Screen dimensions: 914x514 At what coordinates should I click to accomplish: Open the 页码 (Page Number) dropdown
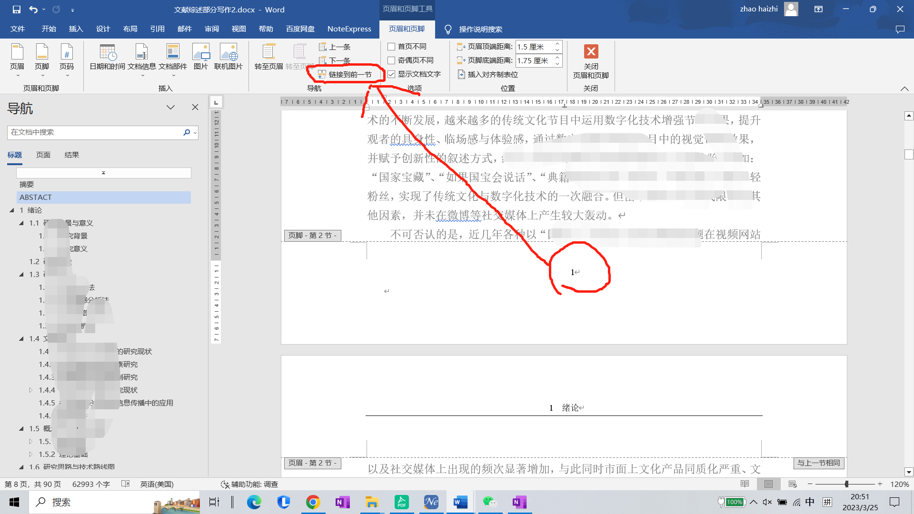pos(67,59)
